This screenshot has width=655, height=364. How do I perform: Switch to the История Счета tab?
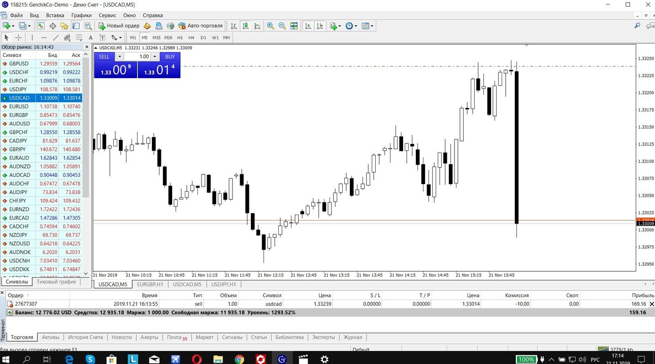tap(85, 337)
